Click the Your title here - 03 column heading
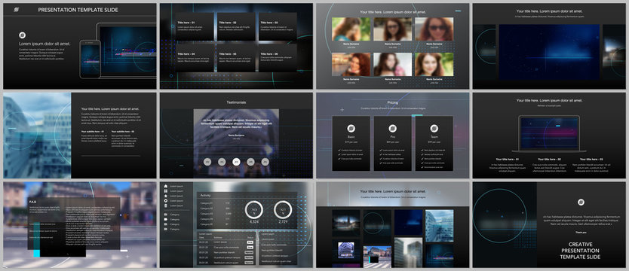The width and height of the screenshot is (629, 271). [x=591, y=159]
